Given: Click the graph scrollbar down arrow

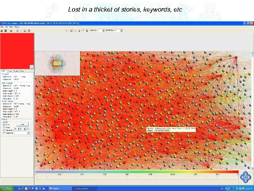Looking at the screenshot, I should coord(252,168).
